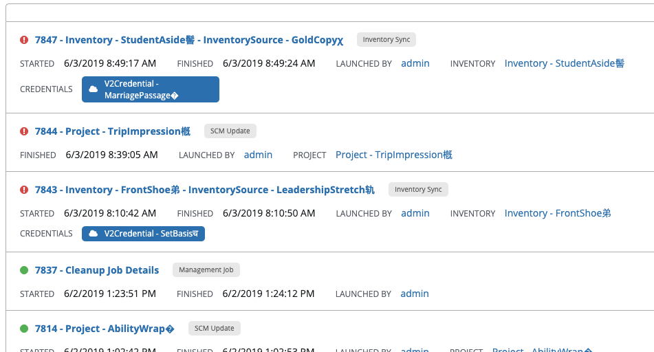Click finish time 6/3/2019 8:10:50 AM
654x352 pixels.
pos(269,213)
